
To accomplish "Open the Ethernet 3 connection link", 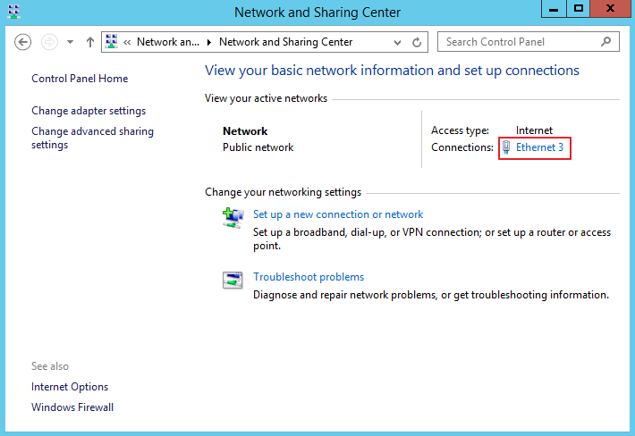I will tap(539, 147).
